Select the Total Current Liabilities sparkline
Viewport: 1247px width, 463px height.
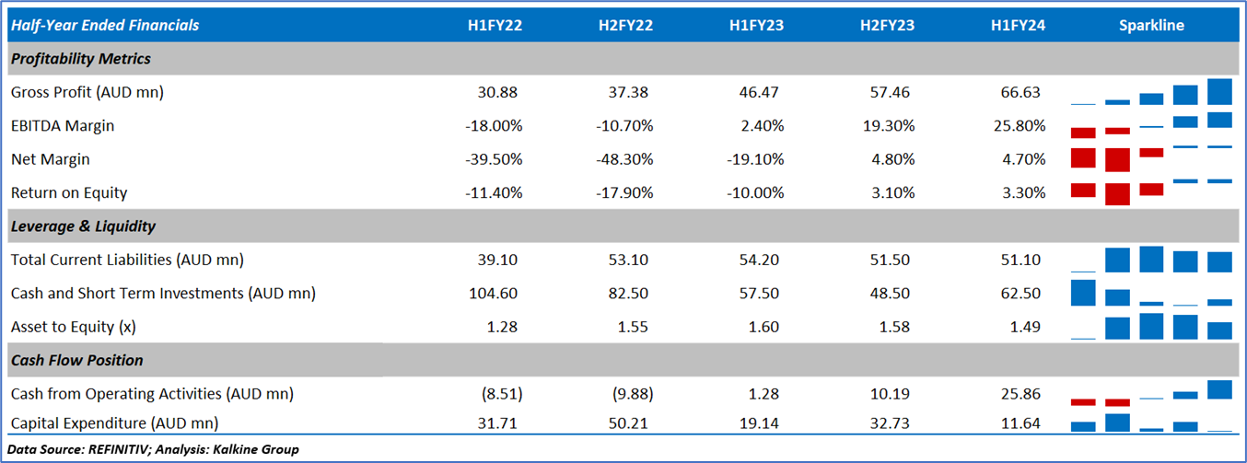pos(1151,260)
